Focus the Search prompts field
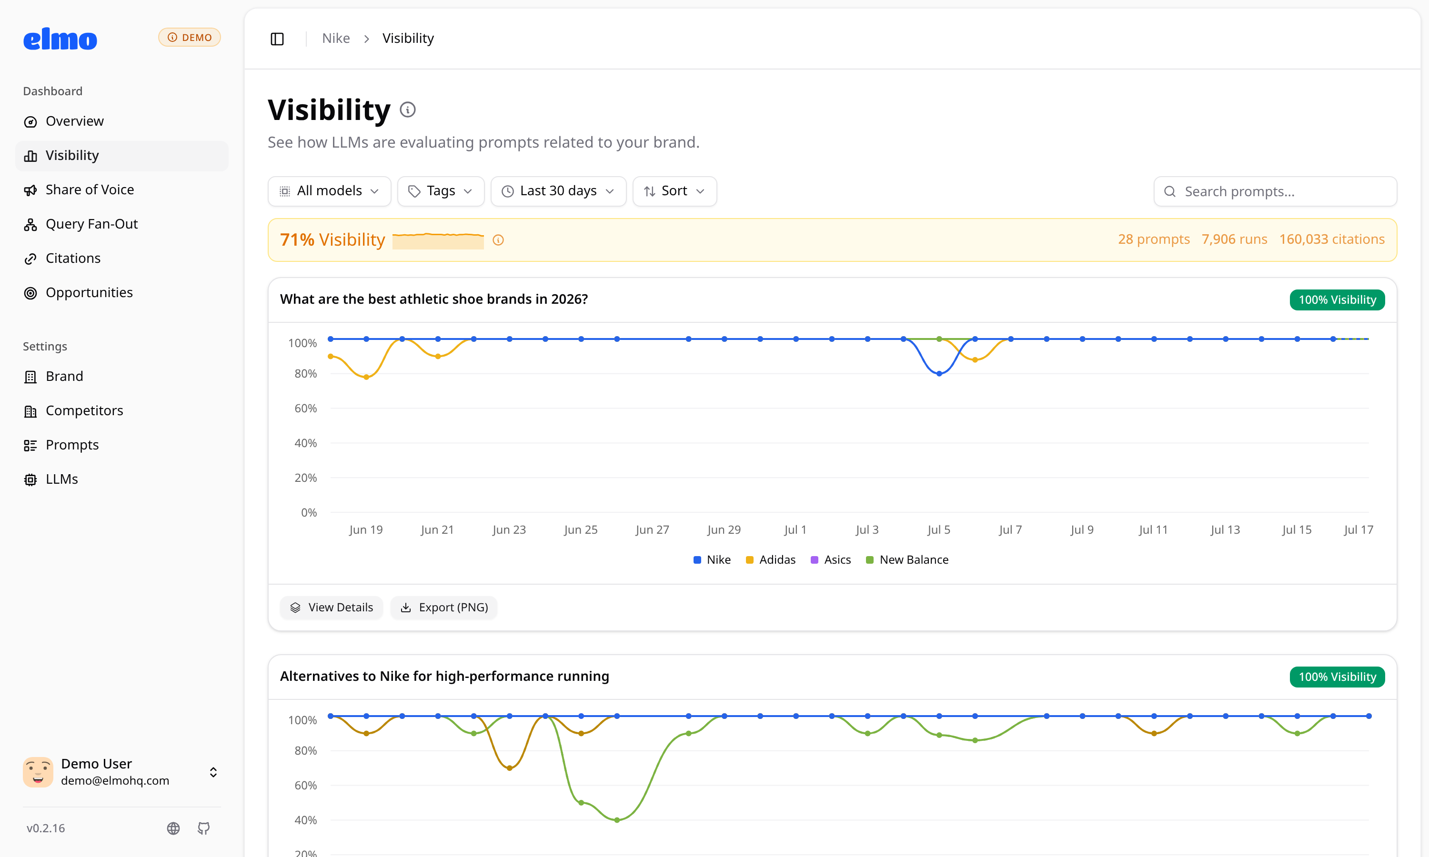The width and height of the screenshot is (1429, 857). [x=1275, y=191]
